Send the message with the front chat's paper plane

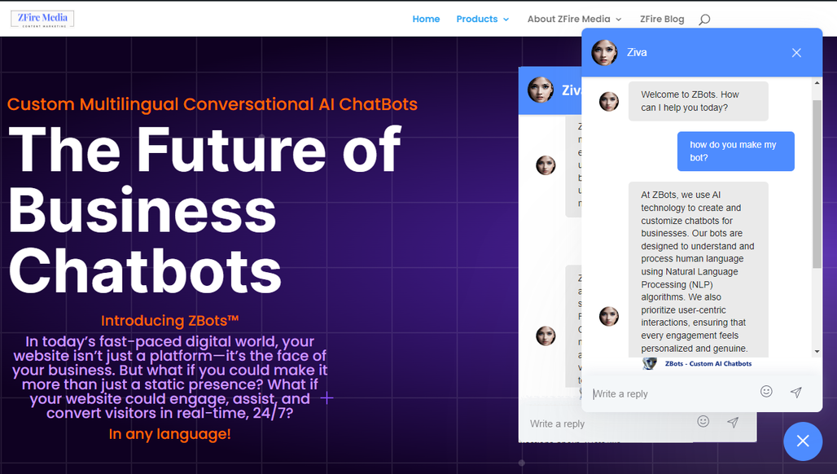coord(796,393)
